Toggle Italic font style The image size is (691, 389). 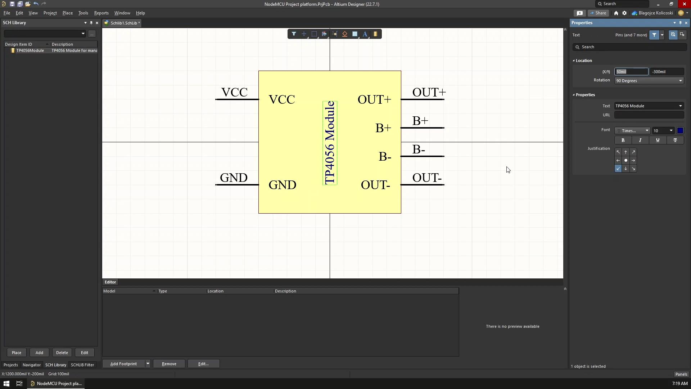[x=640, y=140]
